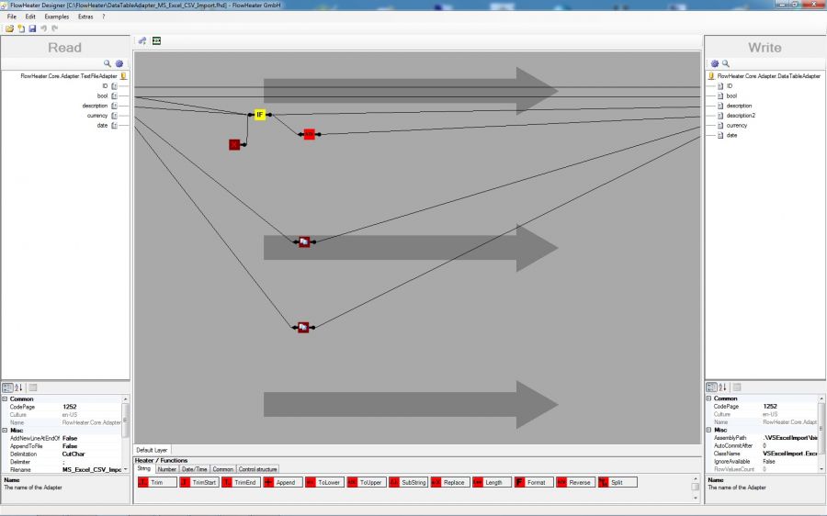Toggle categorized view in Write property grid

711,387
